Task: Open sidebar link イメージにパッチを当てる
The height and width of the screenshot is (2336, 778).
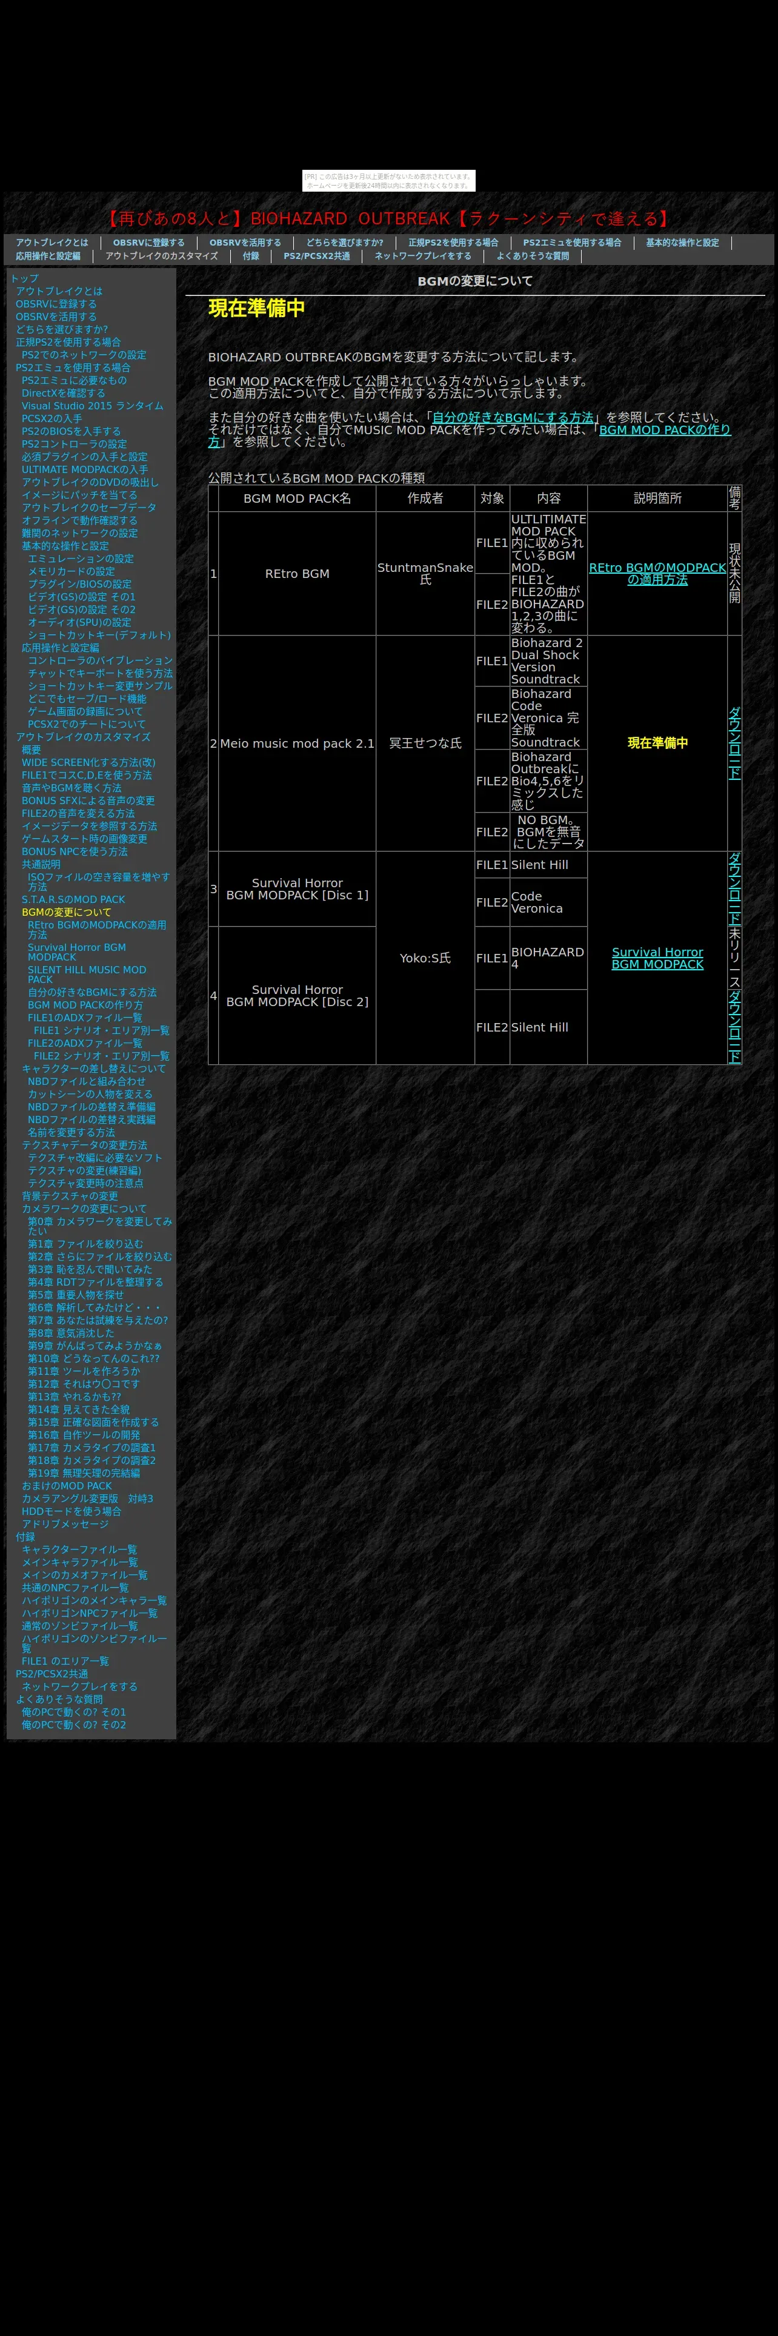Action: point(80,495)
